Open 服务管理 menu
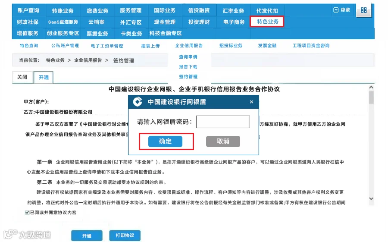The width and height of the screenshot is (388, 242). click(131, 10)
